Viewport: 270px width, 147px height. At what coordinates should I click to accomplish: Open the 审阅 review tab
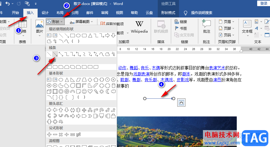point(105,13)
